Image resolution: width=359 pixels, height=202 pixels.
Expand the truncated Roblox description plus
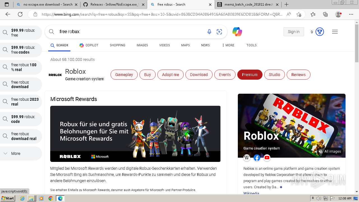click(281, 187)
